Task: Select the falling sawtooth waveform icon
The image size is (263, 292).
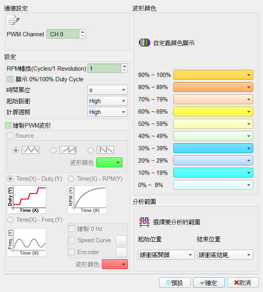Action: coord(105,150)
